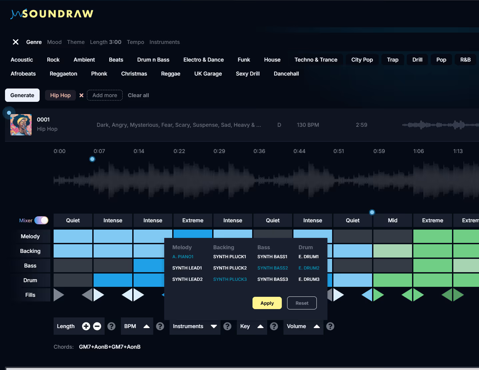Open help for BPM
Screen dimensions: 479x370
[160, 326]
